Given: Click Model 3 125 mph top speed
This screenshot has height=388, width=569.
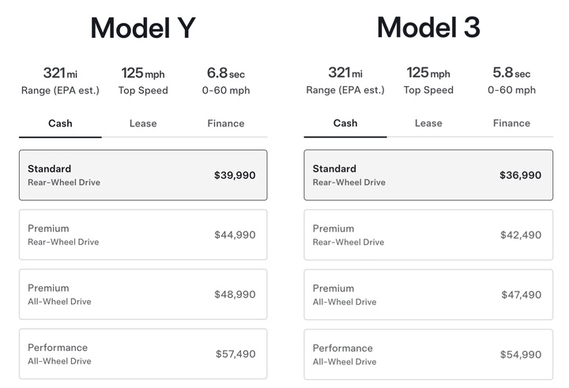Looking at the screenshot, I should (x=428, y=81).
